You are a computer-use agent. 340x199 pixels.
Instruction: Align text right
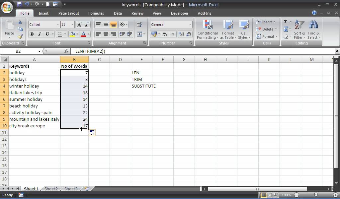pyautogui.click(x=114, y=34)
